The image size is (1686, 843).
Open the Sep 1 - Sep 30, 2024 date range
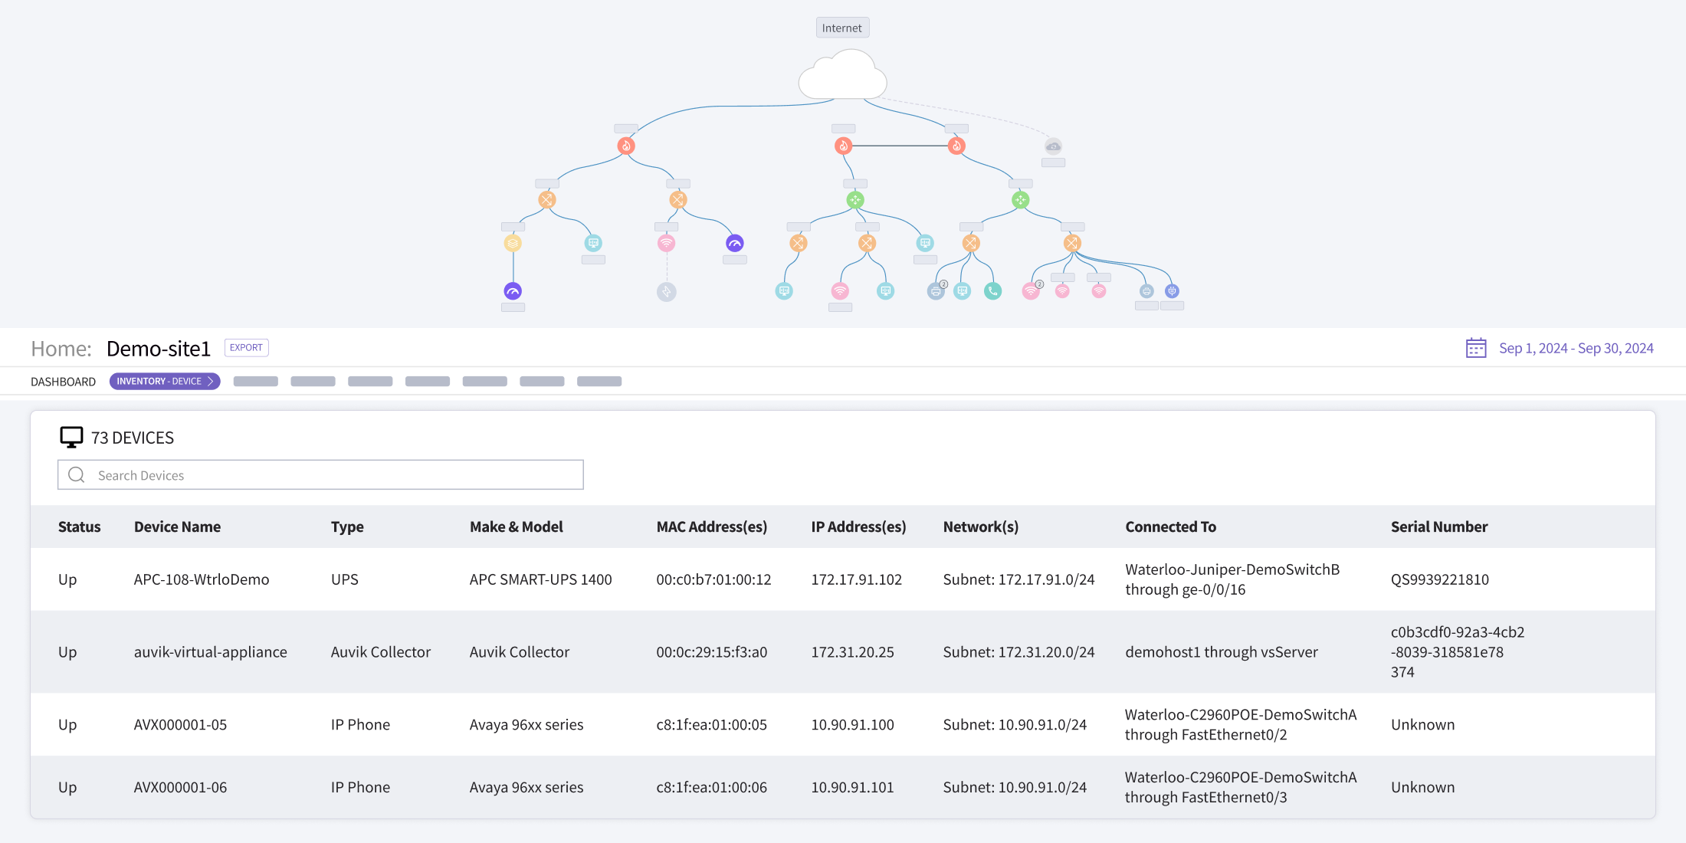[1576, 349]
